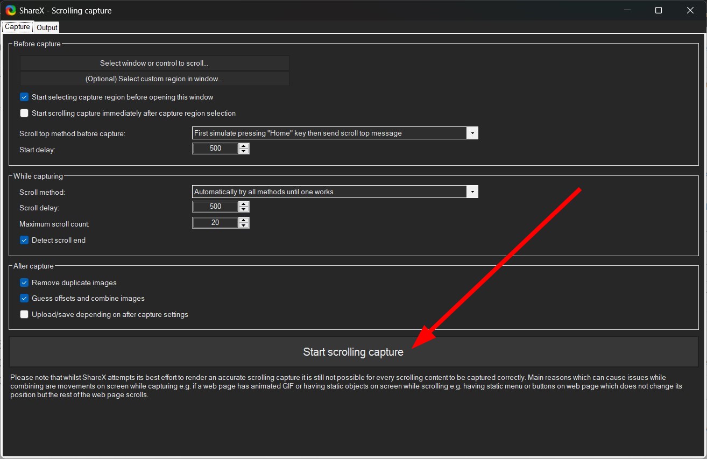Click the 'Start delay:' label
Screen dimensions: 707x459
(x=37, y=150)
